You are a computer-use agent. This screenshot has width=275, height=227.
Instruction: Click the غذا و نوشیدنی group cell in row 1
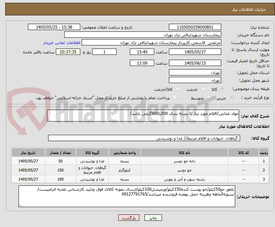(x=92, y=161)
